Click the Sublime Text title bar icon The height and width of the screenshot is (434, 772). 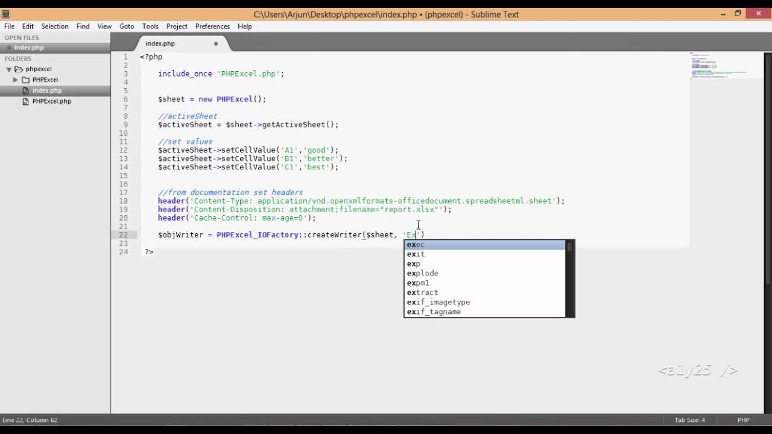tap(6, 14)
